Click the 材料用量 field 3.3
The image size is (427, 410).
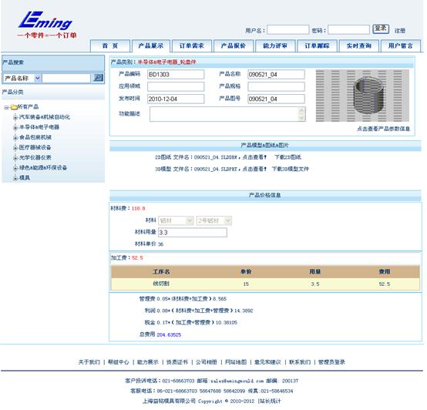pos(193,233)
